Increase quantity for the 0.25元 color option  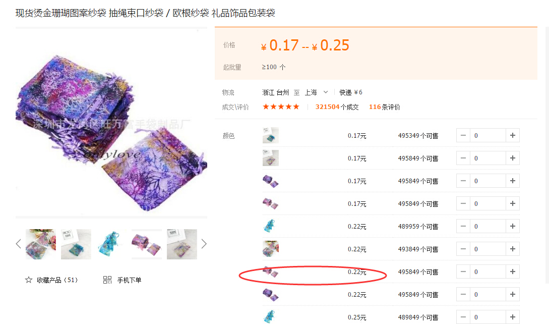(513, 317)
